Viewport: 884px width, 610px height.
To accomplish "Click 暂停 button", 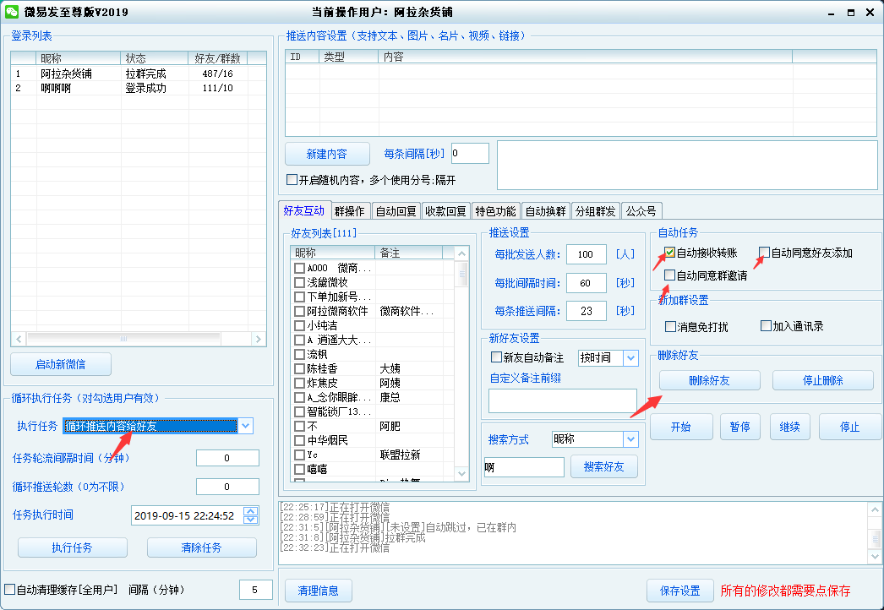I will (x=739, y=427).
